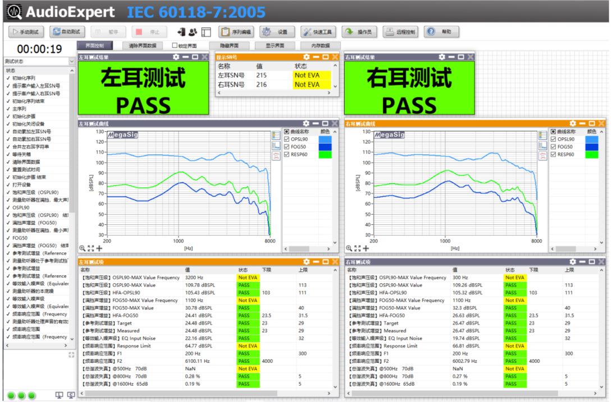Select 饱和声压级 (OSPL90) in status list
Screen dimensions: 612x402
point(35,192)
